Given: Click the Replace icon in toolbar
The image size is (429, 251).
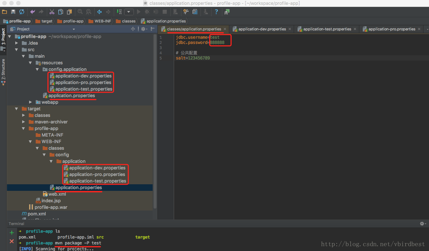Looking at the screenshot, I should tap(88, 12).
